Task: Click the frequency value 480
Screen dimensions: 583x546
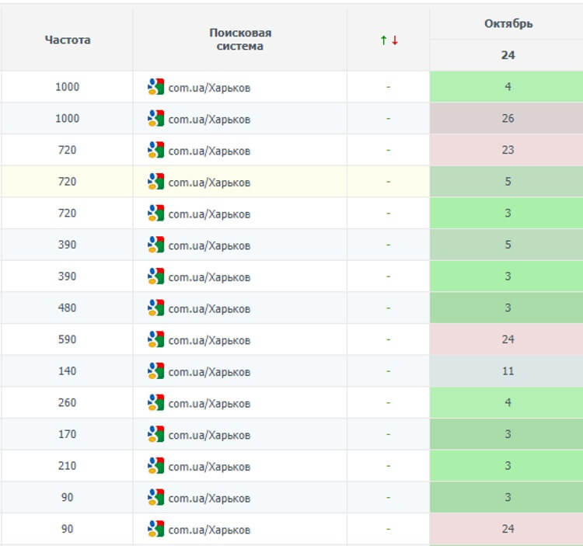Action: coord(67,308)
